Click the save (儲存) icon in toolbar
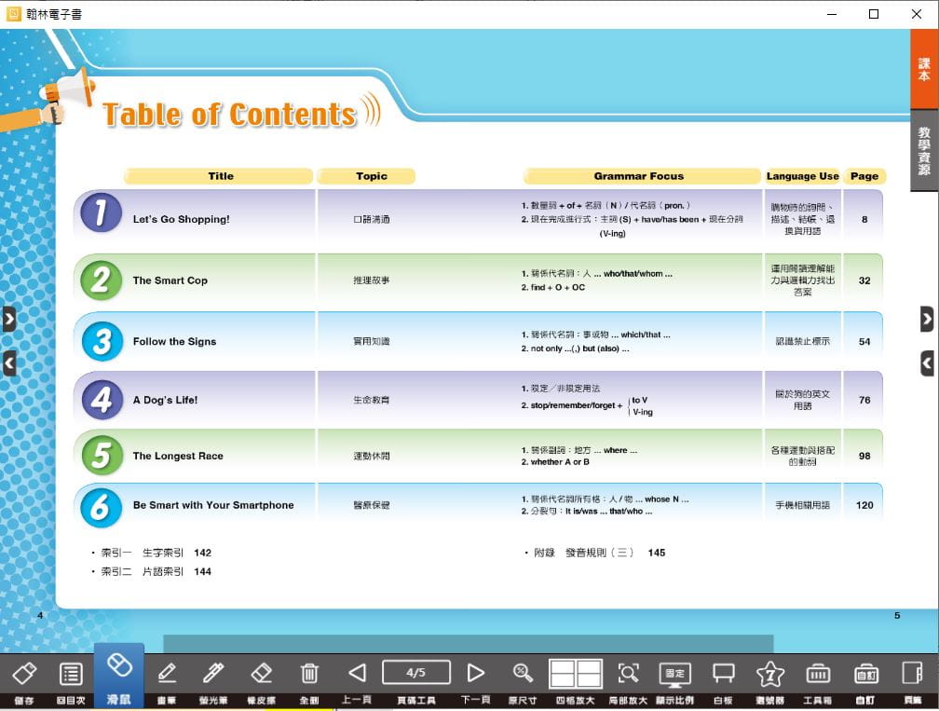Viewport: 939px width, 711px height. 24,674
